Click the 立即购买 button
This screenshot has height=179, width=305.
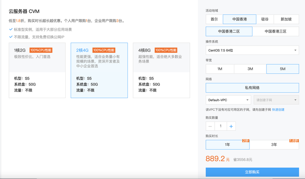(252, 172)
